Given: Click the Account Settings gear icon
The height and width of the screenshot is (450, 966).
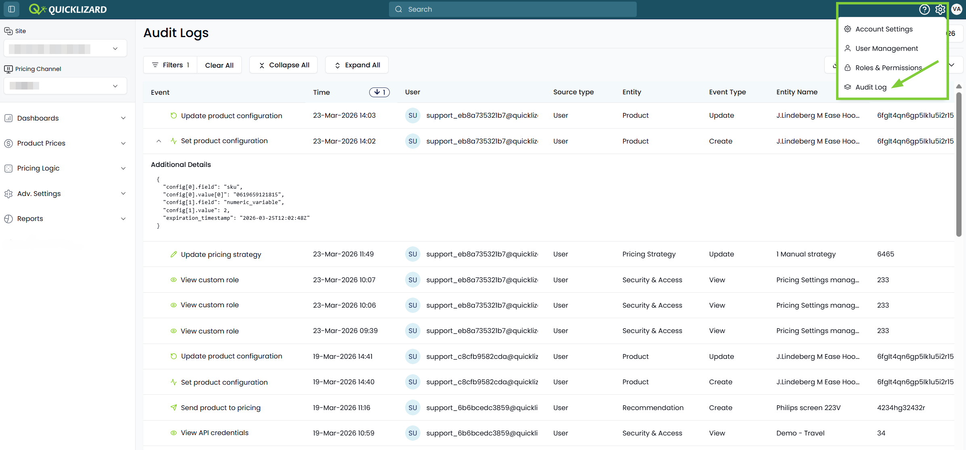Looking at the screenshot, I should coord(848,29).
